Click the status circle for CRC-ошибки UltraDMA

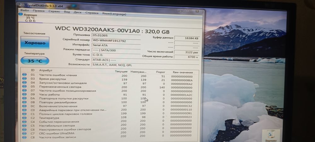click(24, 133)
